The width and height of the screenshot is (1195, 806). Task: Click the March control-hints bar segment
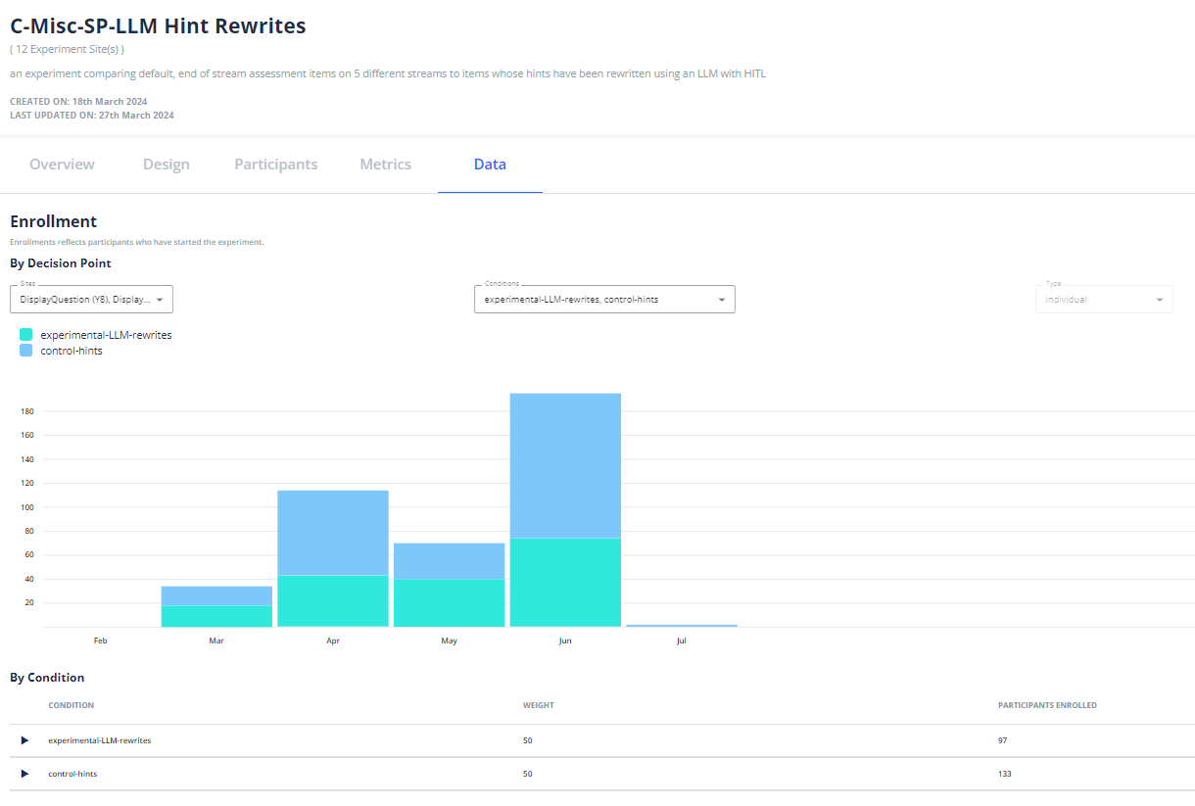pos(216,595)
